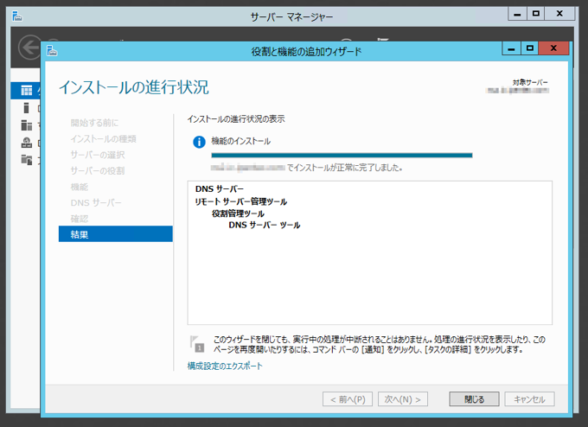This screenshot has height=427, width=588.
Task: Click the Server Manager back arrow button
Action: (29, 48)
